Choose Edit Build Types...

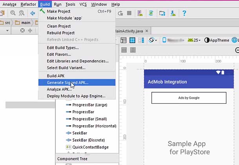(77, 48)
